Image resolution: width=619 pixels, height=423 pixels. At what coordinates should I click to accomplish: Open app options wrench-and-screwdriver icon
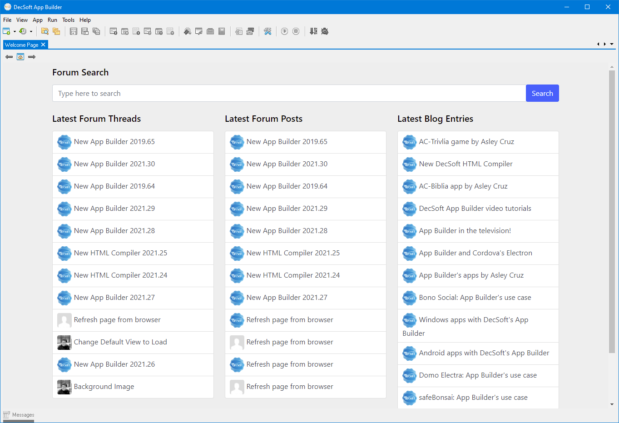pos(267,31)
